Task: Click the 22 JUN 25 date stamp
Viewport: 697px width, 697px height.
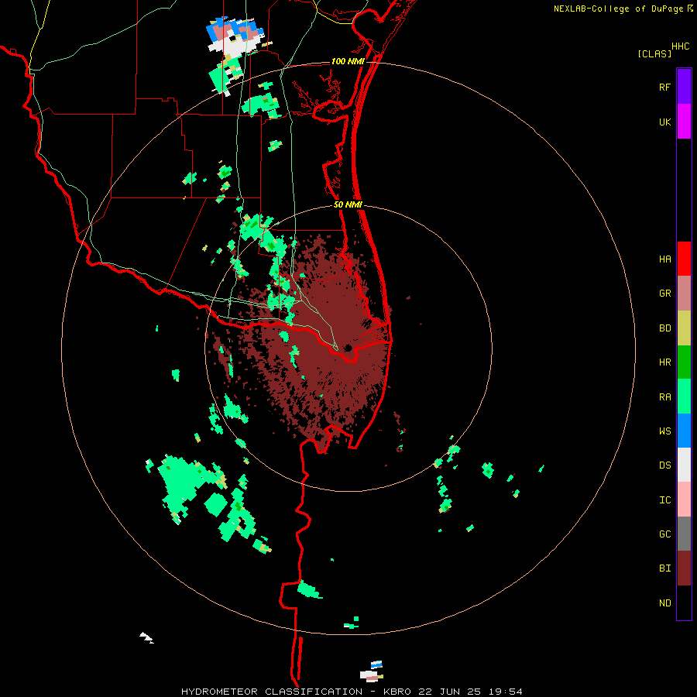Action: point(449,692)
